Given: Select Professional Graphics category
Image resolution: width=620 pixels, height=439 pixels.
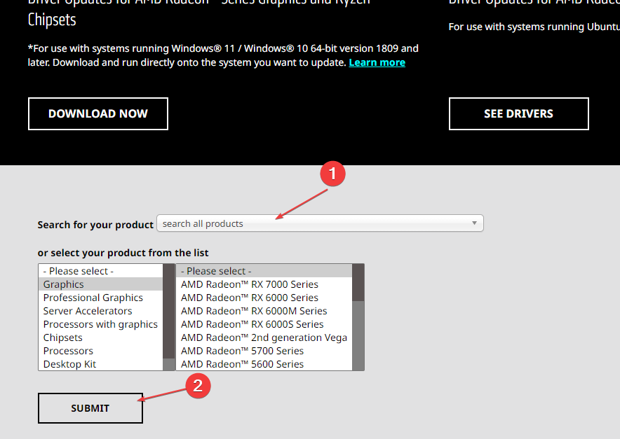Looking at the screenshot, I should [100, 298].
